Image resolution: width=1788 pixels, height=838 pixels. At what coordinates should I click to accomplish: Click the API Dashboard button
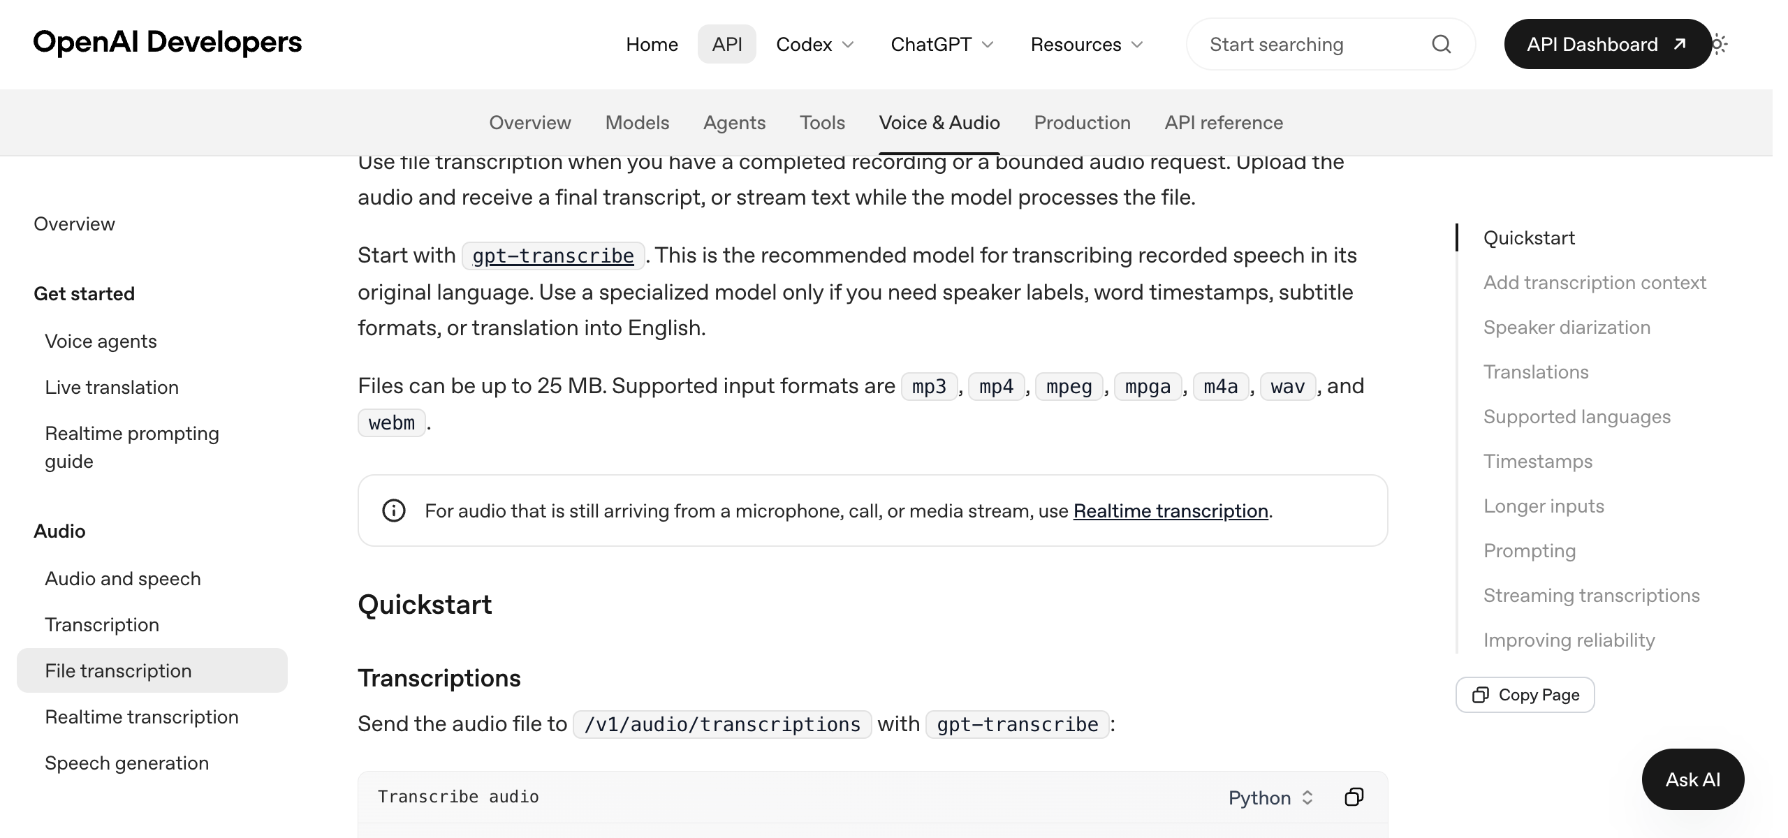coord(1608,44)
